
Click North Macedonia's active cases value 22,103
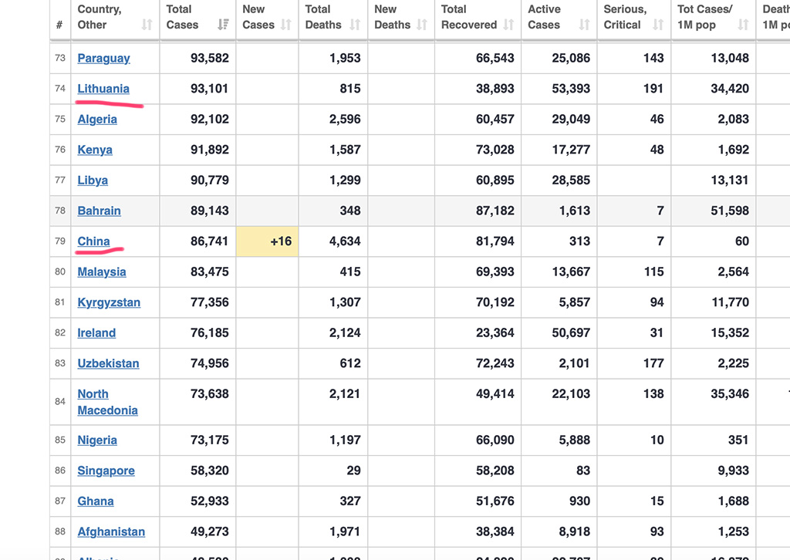pyautogui.click(x=571, y=394)
